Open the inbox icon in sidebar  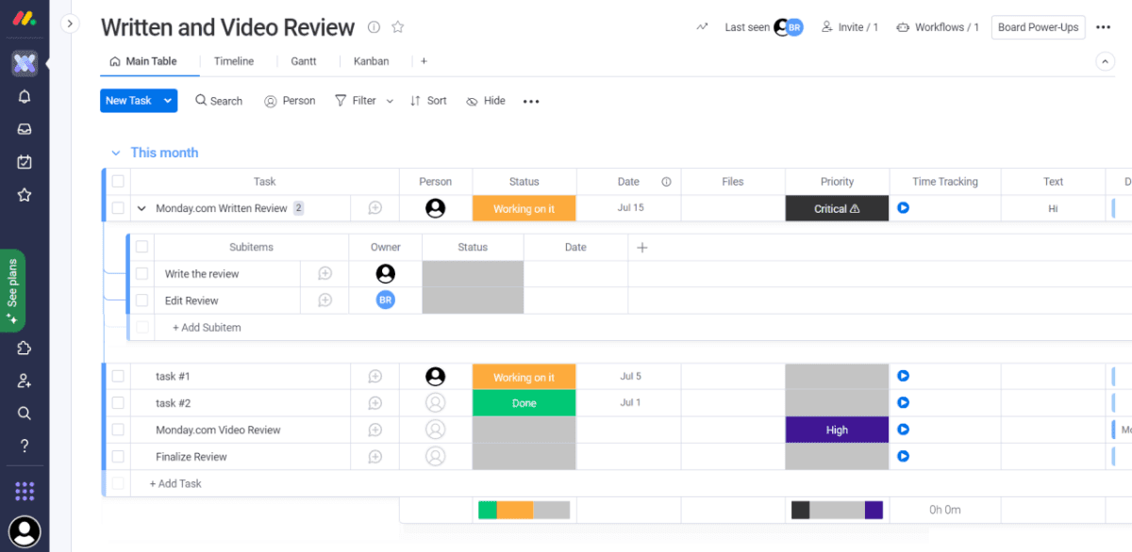tap(25, 129)
